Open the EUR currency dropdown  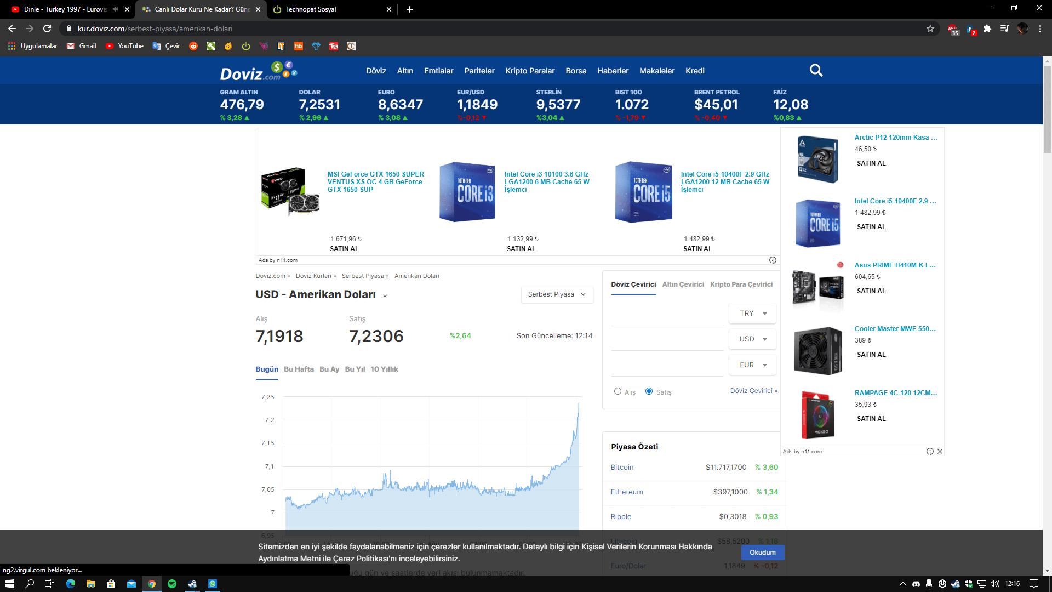pyautogui.click(x=752, y=365)
